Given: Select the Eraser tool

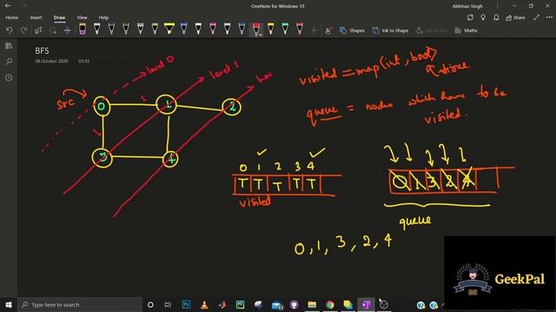Looking at the screenshot, I should 83,29.
